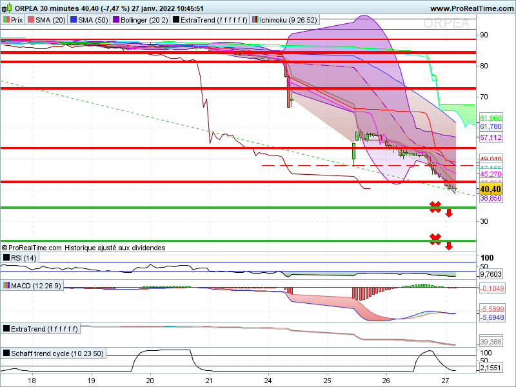516x387 pixels.
Task: Open the MACD (12 26 9) panel label
Action: click(36, 286)
